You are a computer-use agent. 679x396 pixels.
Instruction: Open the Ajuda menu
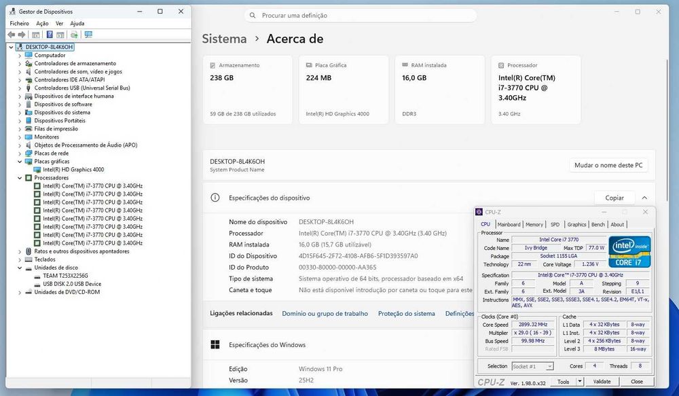[77, 23]
